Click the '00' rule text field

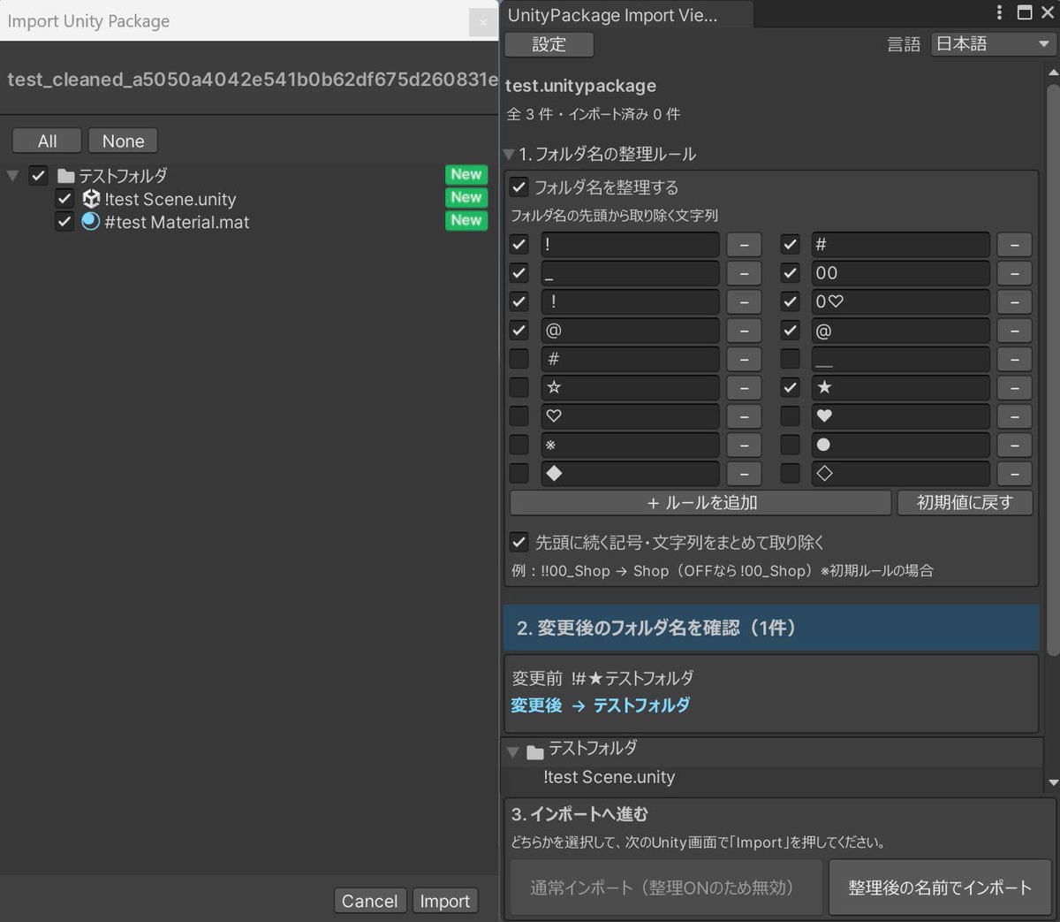tap(900, 273)
